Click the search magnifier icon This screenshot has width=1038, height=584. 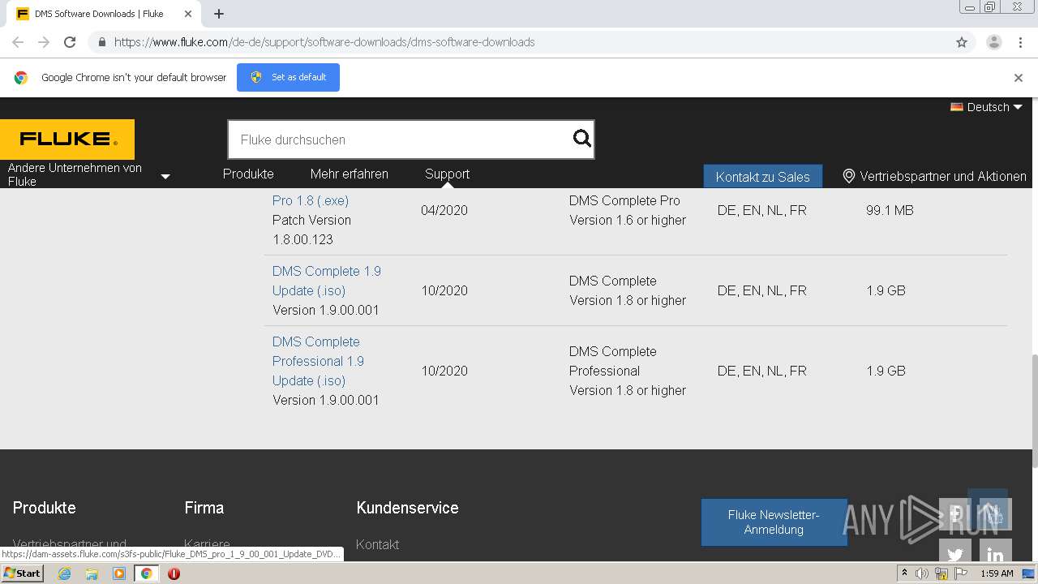coord(581,139)
